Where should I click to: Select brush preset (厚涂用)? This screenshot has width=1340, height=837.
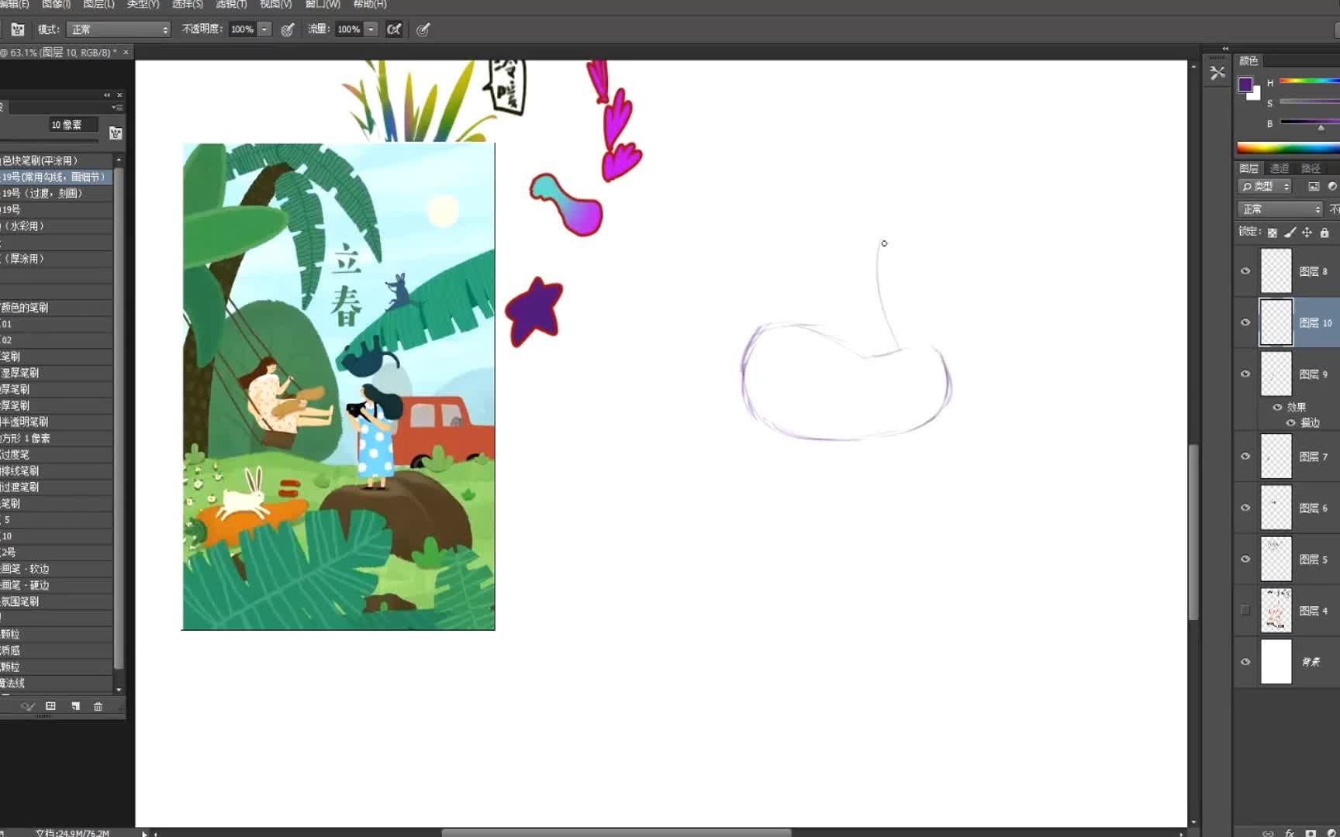57,259
